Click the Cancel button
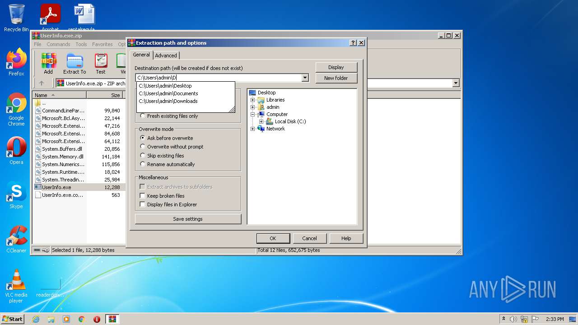Screen dimensions: 578x325 coord(309,238)
